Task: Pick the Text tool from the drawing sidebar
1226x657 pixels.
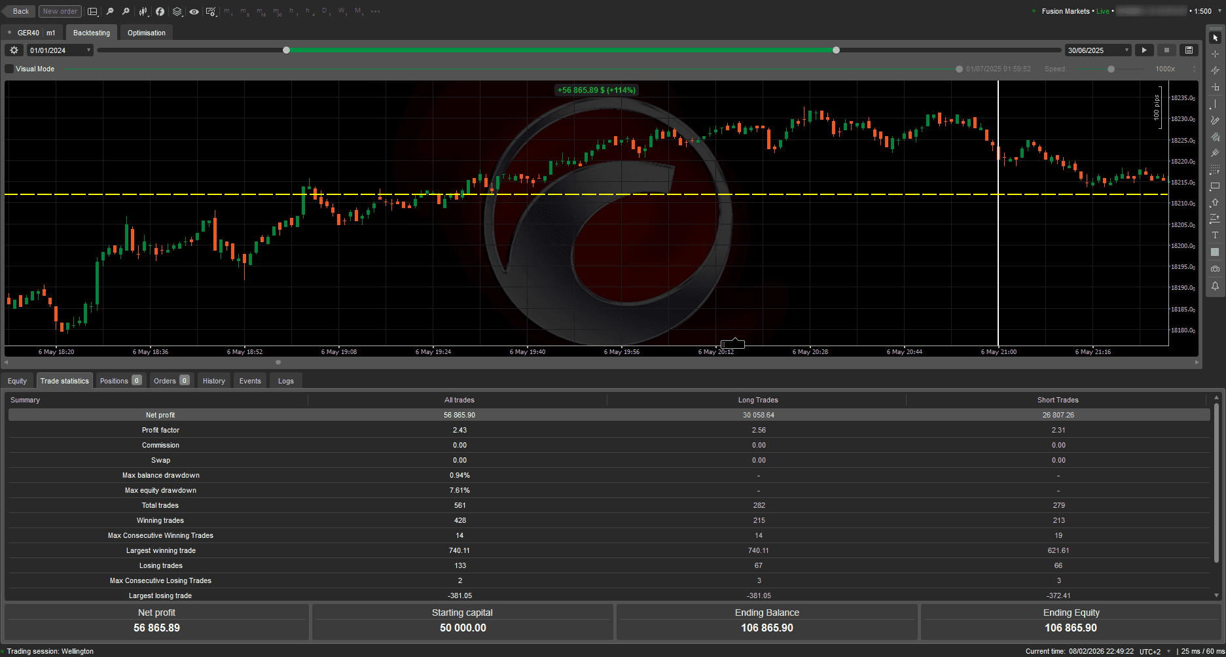Action: click(1216, 235)
